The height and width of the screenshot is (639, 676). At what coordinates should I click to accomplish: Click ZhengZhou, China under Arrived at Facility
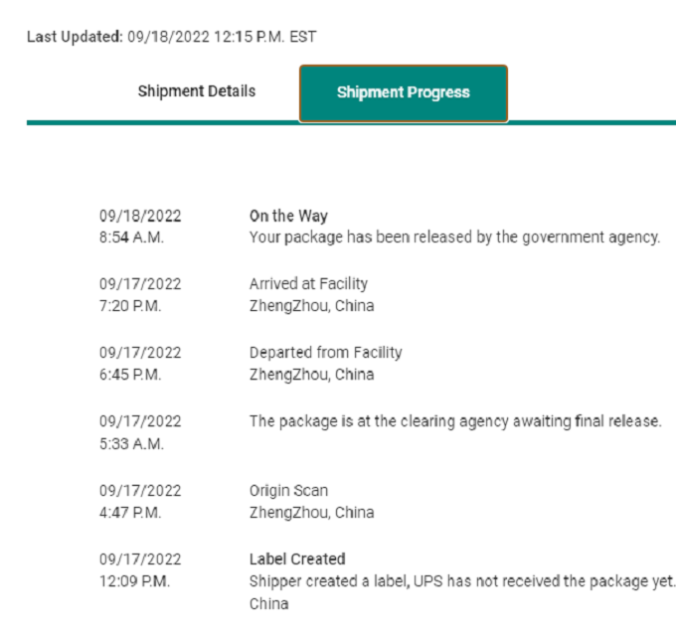click(311, 306)
